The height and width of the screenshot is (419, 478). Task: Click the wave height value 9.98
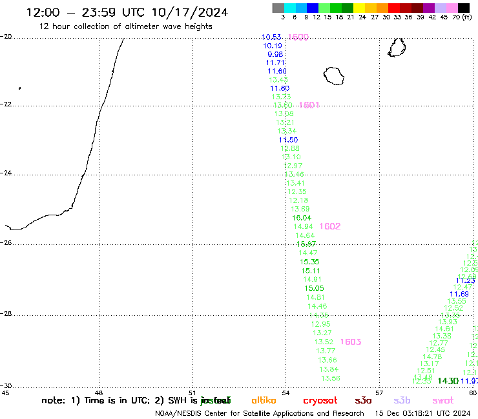[275, 54]
